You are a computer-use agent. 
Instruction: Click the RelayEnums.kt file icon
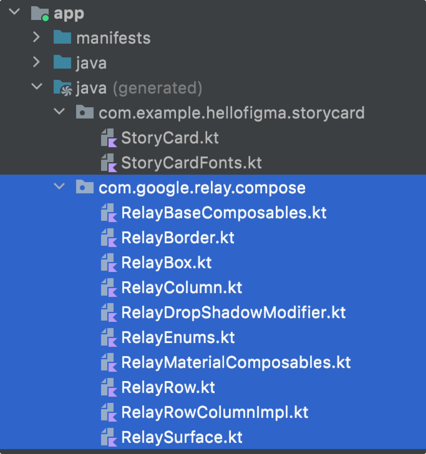point(109,337)
